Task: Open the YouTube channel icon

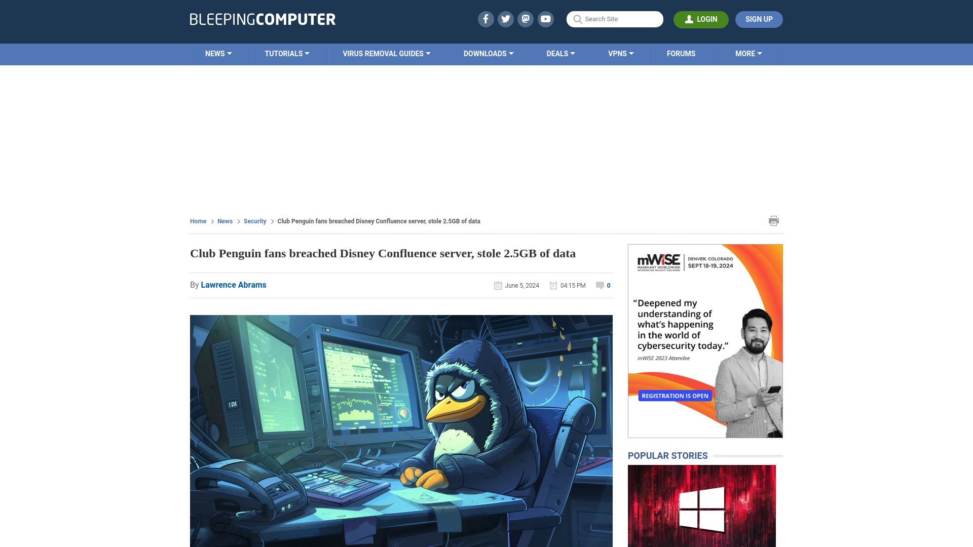Action: point(546,19)
